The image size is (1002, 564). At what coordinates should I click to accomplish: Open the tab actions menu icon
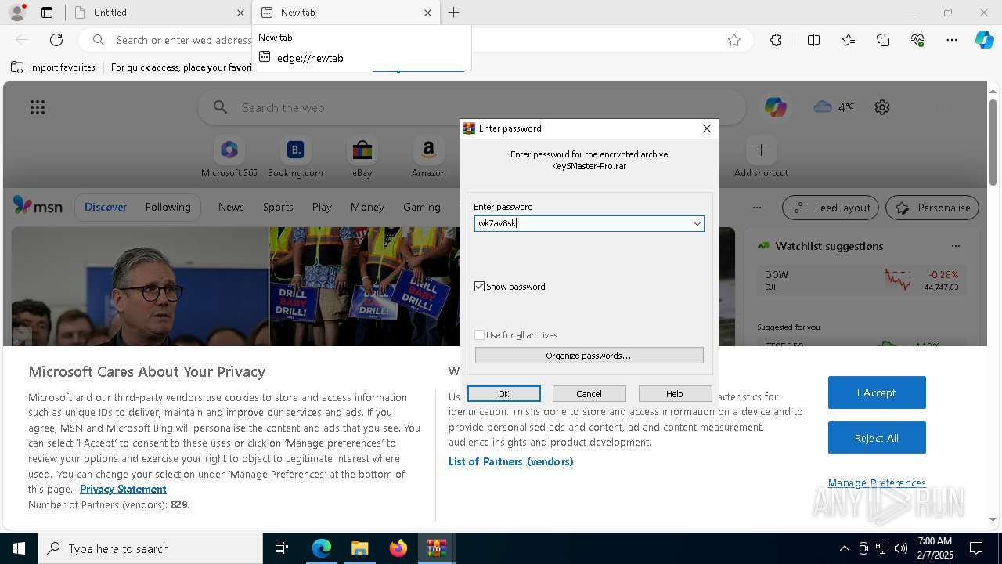point(47,13)
